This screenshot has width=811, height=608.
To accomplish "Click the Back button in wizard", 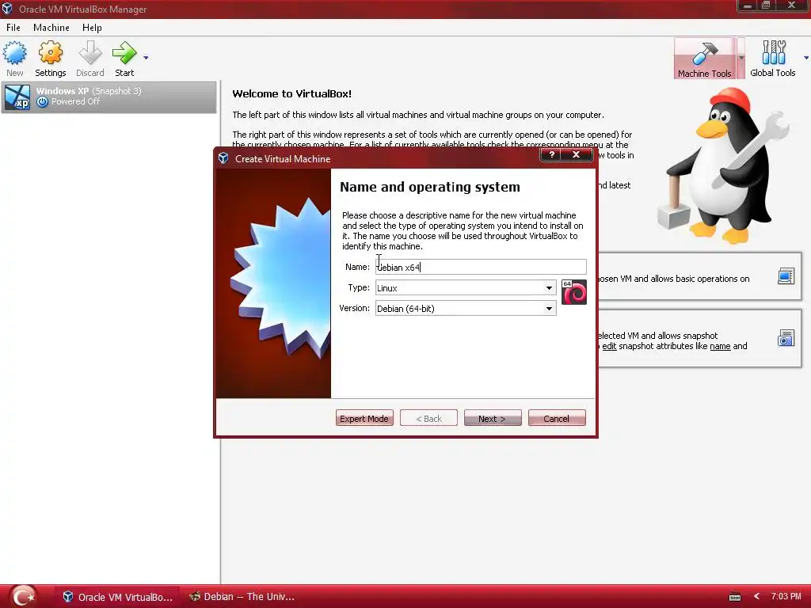I will (428, 418).
